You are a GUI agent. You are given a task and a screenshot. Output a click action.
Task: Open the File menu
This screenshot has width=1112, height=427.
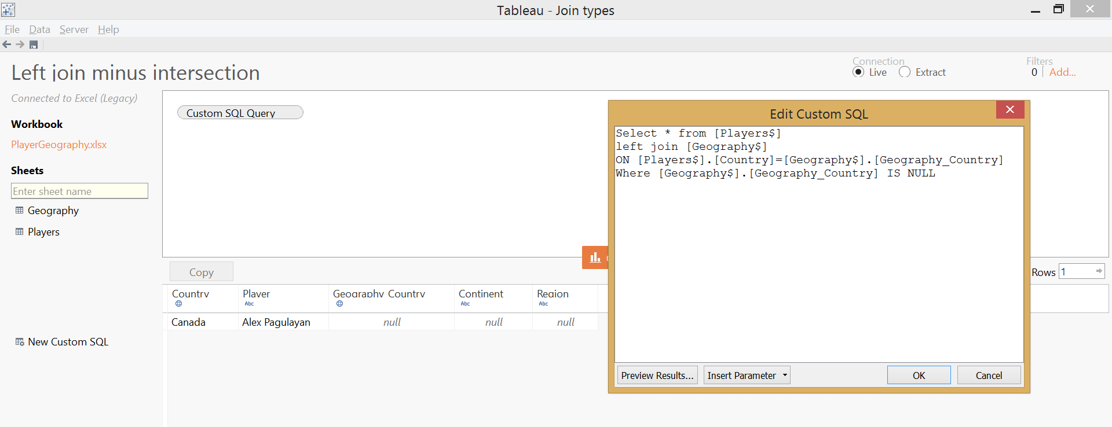tap(12, 30)
